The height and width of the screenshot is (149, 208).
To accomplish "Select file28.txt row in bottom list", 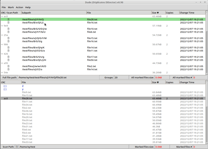I will 103,98.
